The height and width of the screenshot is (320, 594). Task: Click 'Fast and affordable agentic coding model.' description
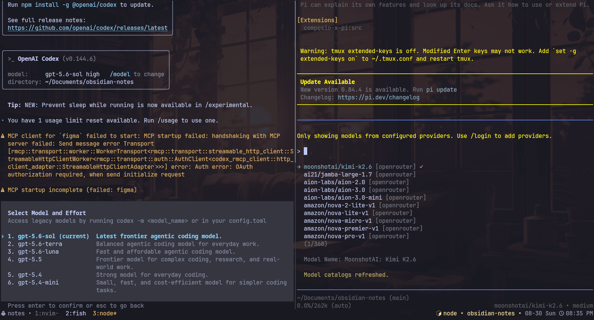(166, 252)
